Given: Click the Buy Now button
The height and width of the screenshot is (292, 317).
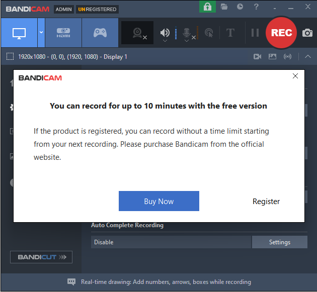Looking at the screenshot, I should pyautogui.click(x=159, y=201).
